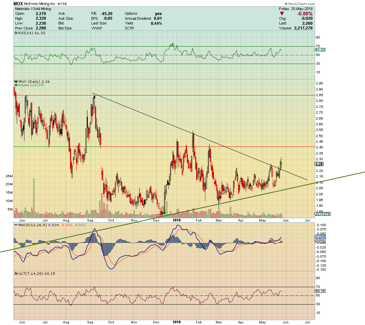Click the P/E value -45.20
Image resolution: width=365 pixels, height=325 pixels.
(106, 14)
